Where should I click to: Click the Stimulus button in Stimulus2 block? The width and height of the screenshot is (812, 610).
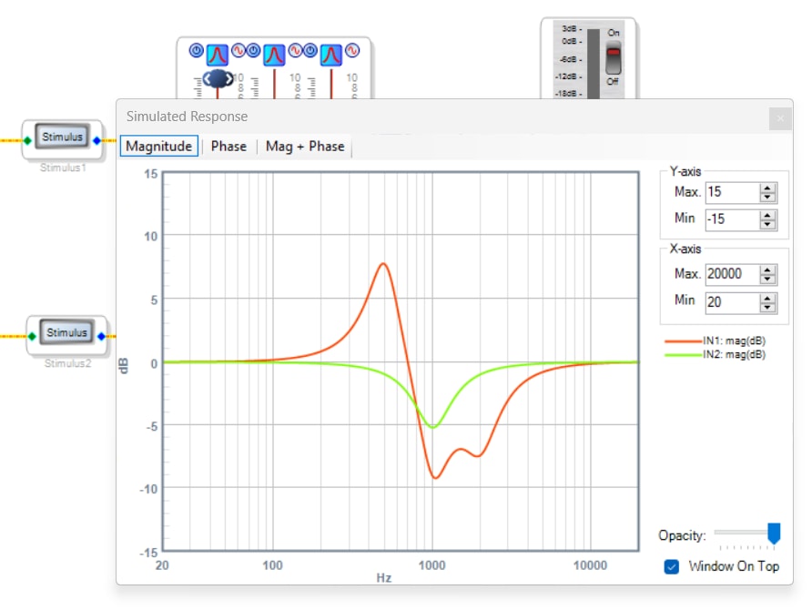(x=66, y=332)
